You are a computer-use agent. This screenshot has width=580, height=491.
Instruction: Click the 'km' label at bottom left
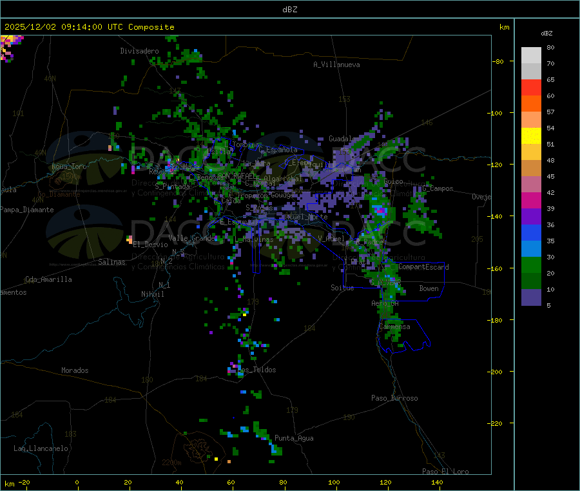tap(9, 484)
